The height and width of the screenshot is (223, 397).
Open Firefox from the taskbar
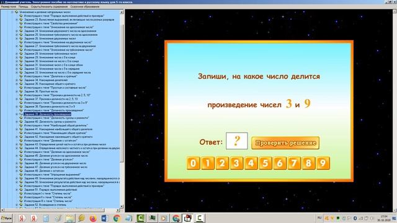pos(93,218)
